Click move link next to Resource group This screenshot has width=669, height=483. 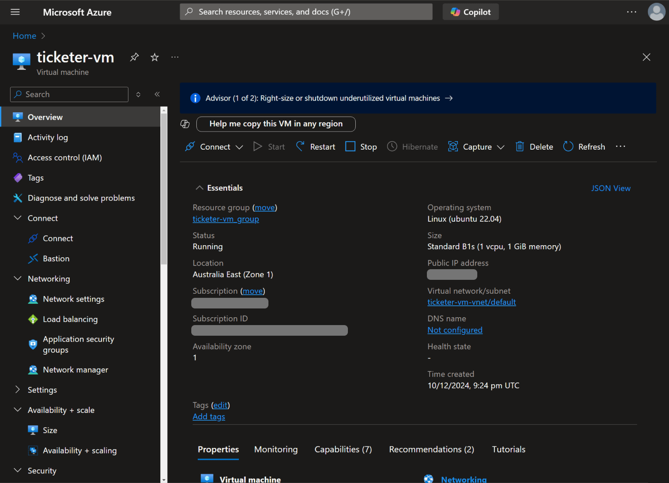265,208
